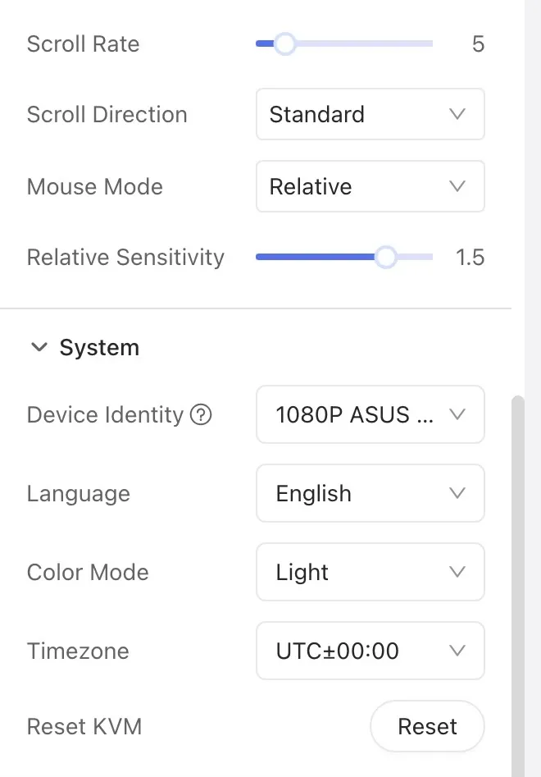
Task: Click the Reset button to reset KVM
Action: (427, 726)
